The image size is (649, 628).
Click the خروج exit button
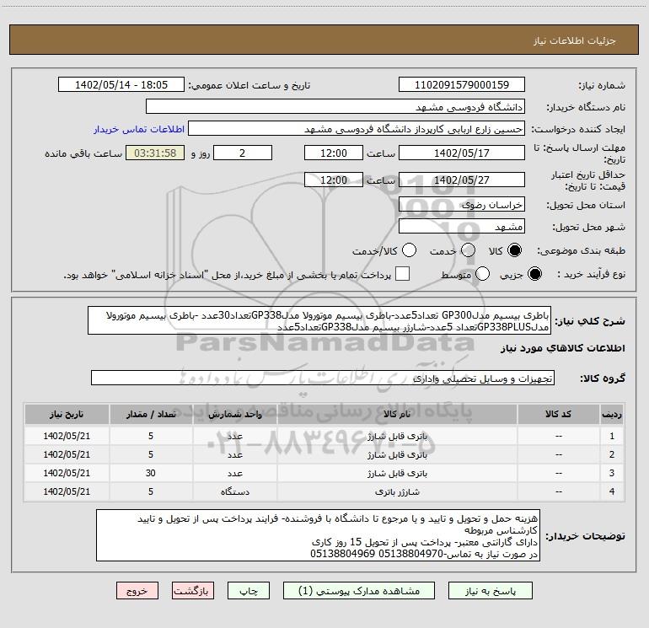pyautogui.click(x=137, y=591)
